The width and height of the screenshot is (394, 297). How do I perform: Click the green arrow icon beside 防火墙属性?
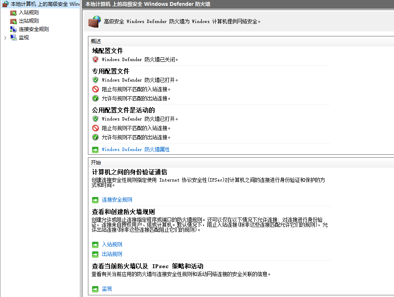click(x=95, y=150)
